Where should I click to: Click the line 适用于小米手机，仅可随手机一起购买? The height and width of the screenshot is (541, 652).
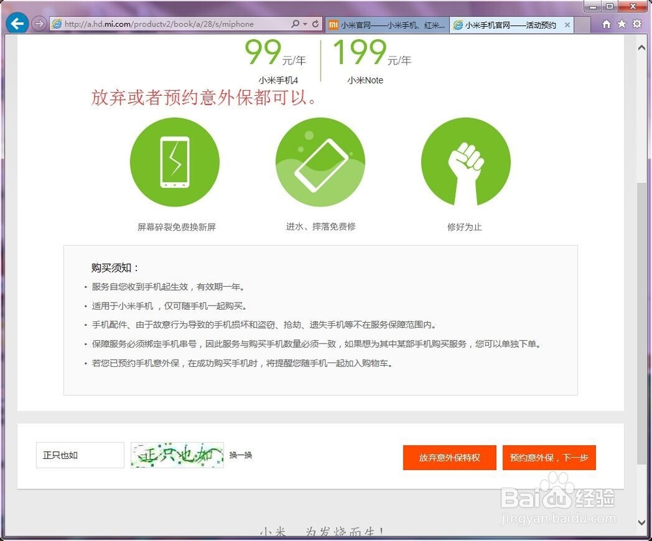[x=170, y=306]
